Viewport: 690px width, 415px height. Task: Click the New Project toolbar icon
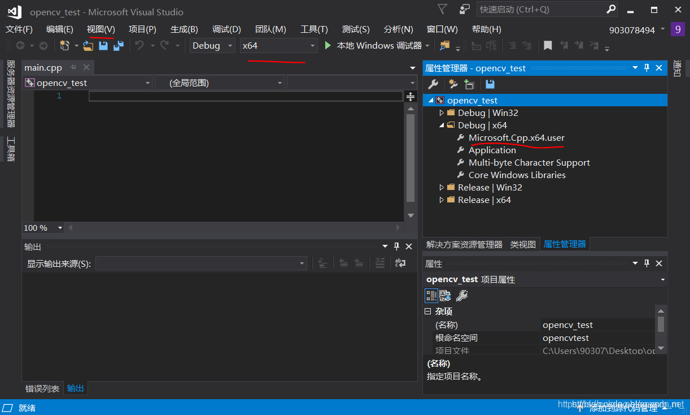pos(65,46)
